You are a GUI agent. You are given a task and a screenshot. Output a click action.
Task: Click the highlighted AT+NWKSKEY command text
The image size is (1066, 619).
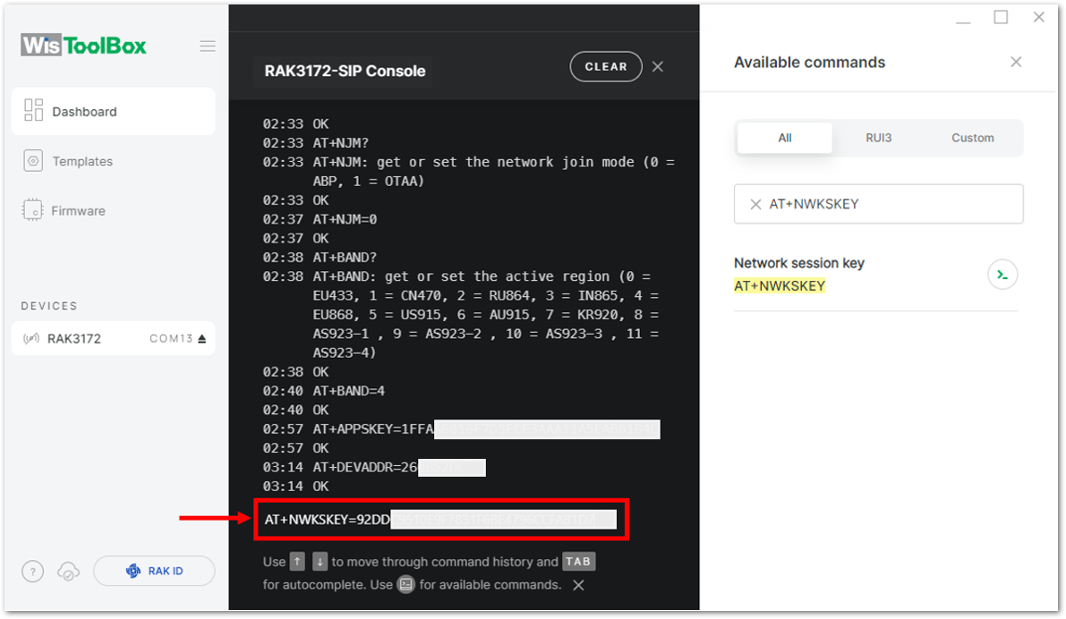coord(779,286)
